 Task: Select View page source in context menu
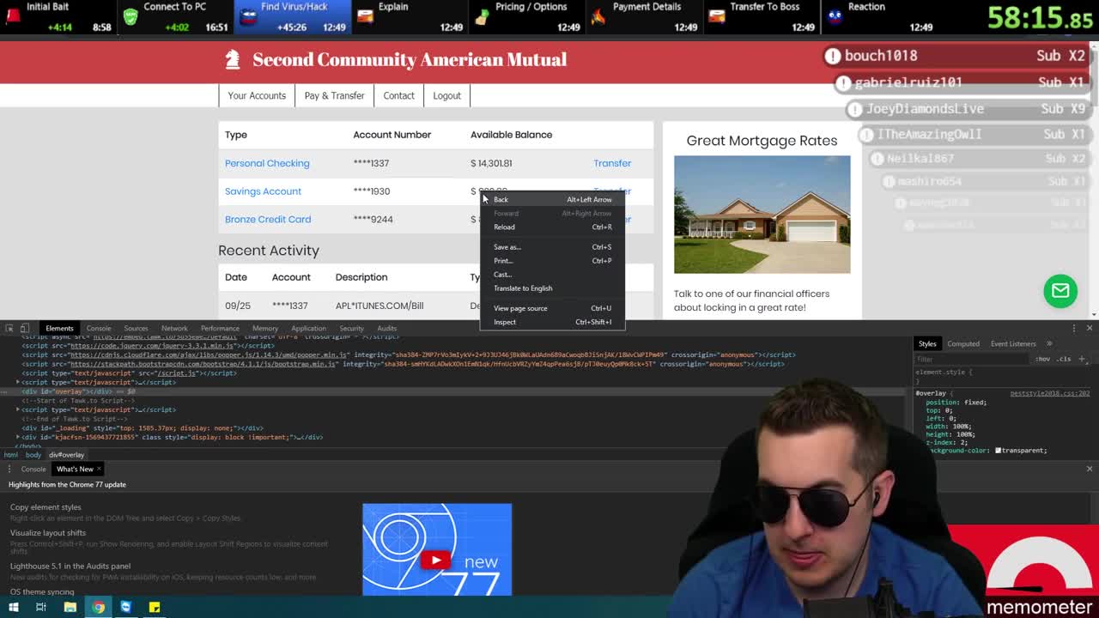[520, 308]
